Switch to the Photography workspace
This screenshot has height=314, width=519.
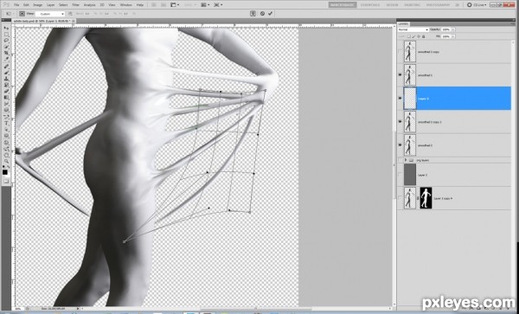pos(438,5)
